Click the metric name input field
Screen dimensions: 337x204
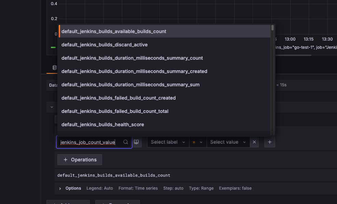click(91, 142)
